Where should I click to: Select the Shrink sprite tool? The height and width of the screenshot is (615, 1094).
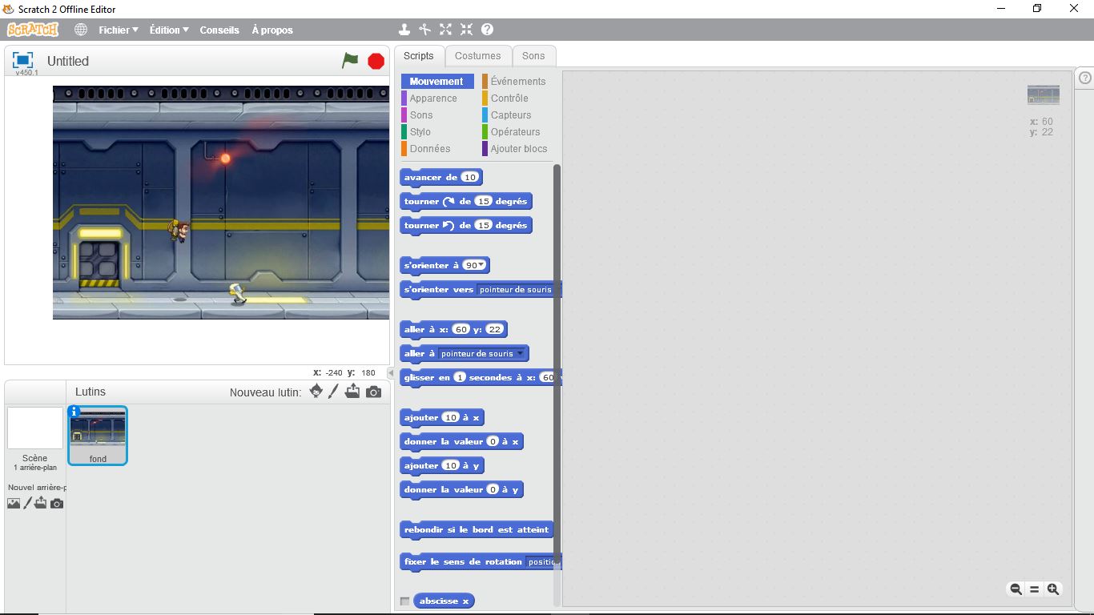(x=467, y=30)
